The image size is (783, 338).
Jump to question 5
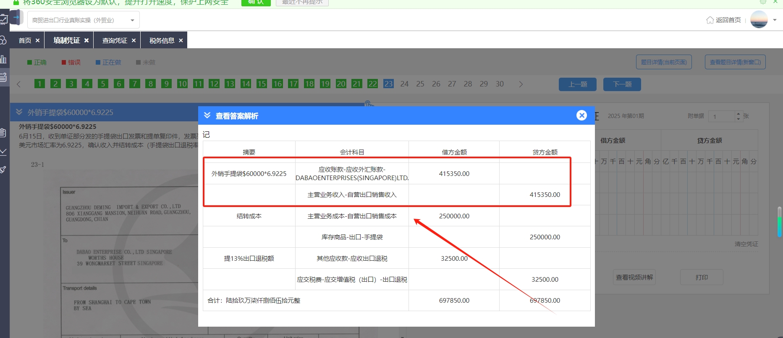(x=103, y=84)
